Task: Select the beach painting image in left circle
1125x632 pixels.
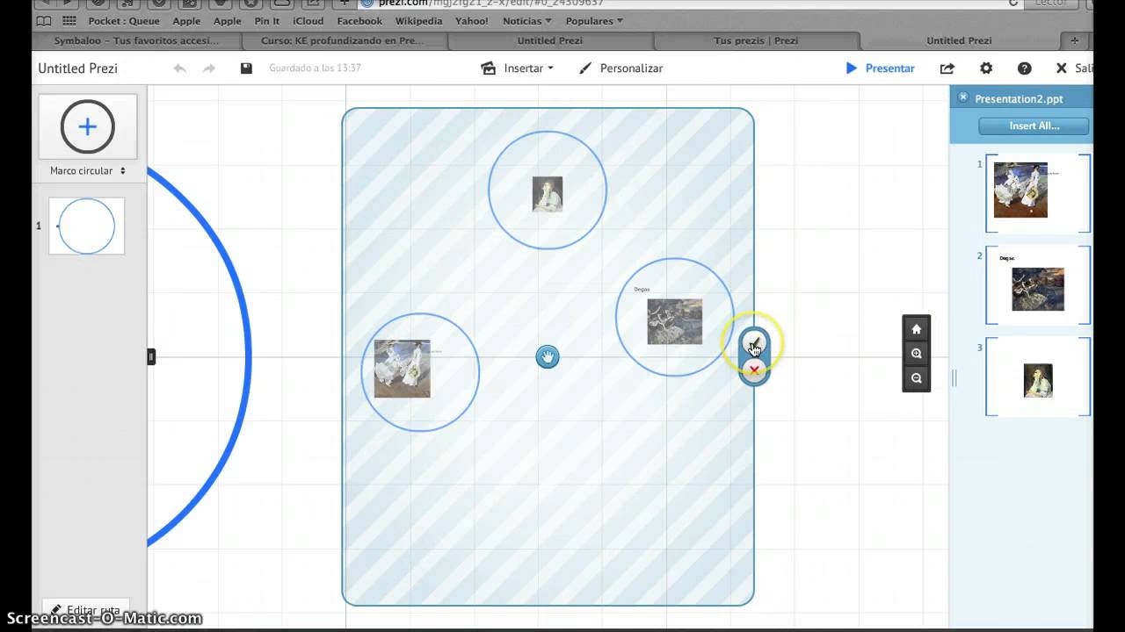Action: pos(403,369)
